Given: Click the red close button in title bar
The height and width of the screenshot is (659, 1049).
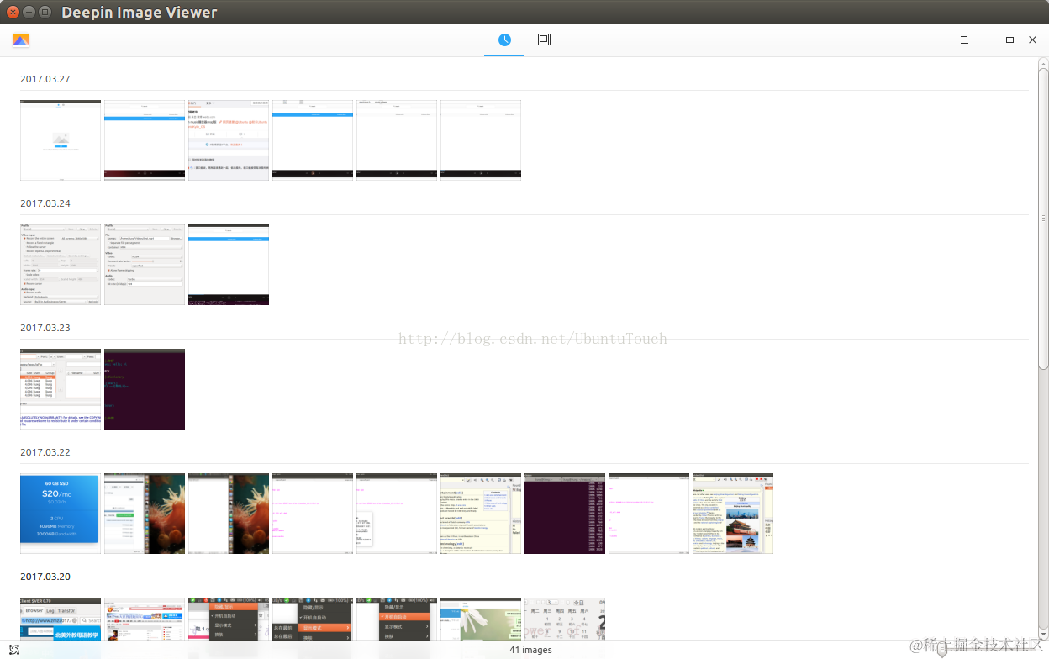Looking at the screenshot, I should point(13,12).
